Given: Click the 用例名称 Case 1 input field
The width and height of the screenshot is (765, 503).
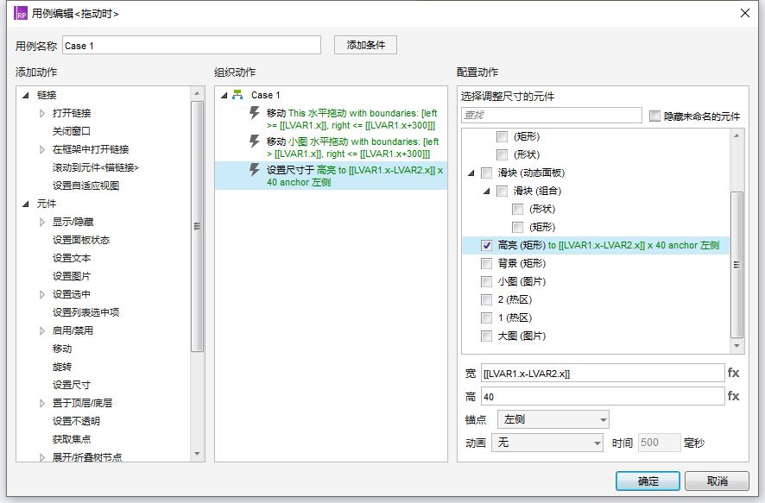Looking at the screenshot, I should 191,46.
